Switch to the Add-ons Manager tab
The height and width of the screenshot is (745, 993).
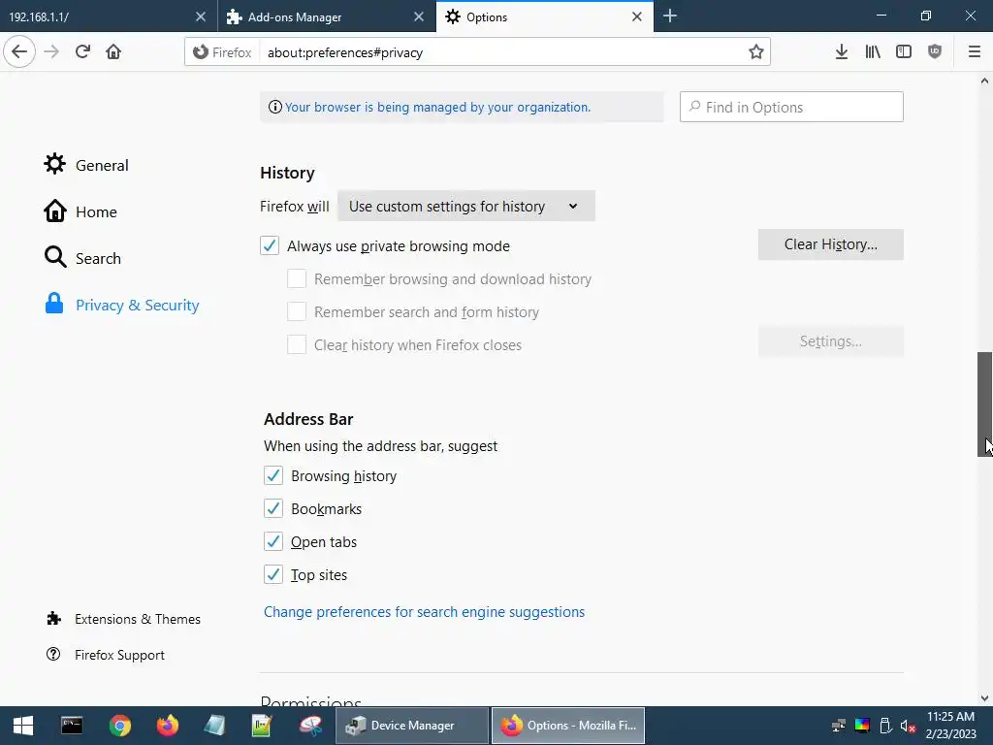(x=317, y=17)
